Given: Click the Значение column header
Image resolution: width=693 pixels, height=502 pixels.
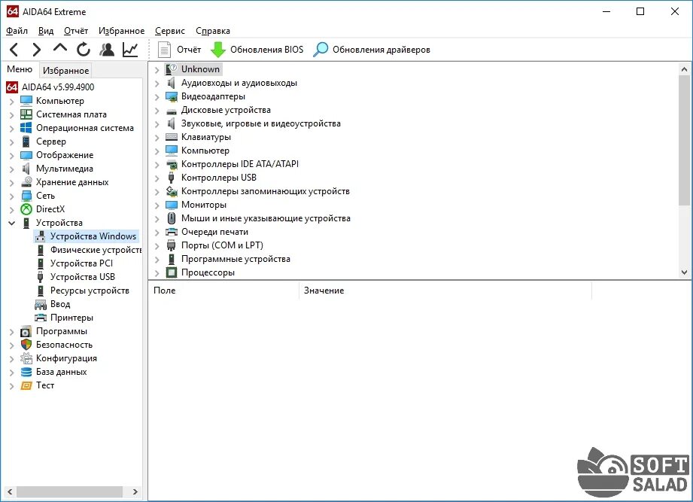Looking at the screenshot, I should [x=445, y=291].
